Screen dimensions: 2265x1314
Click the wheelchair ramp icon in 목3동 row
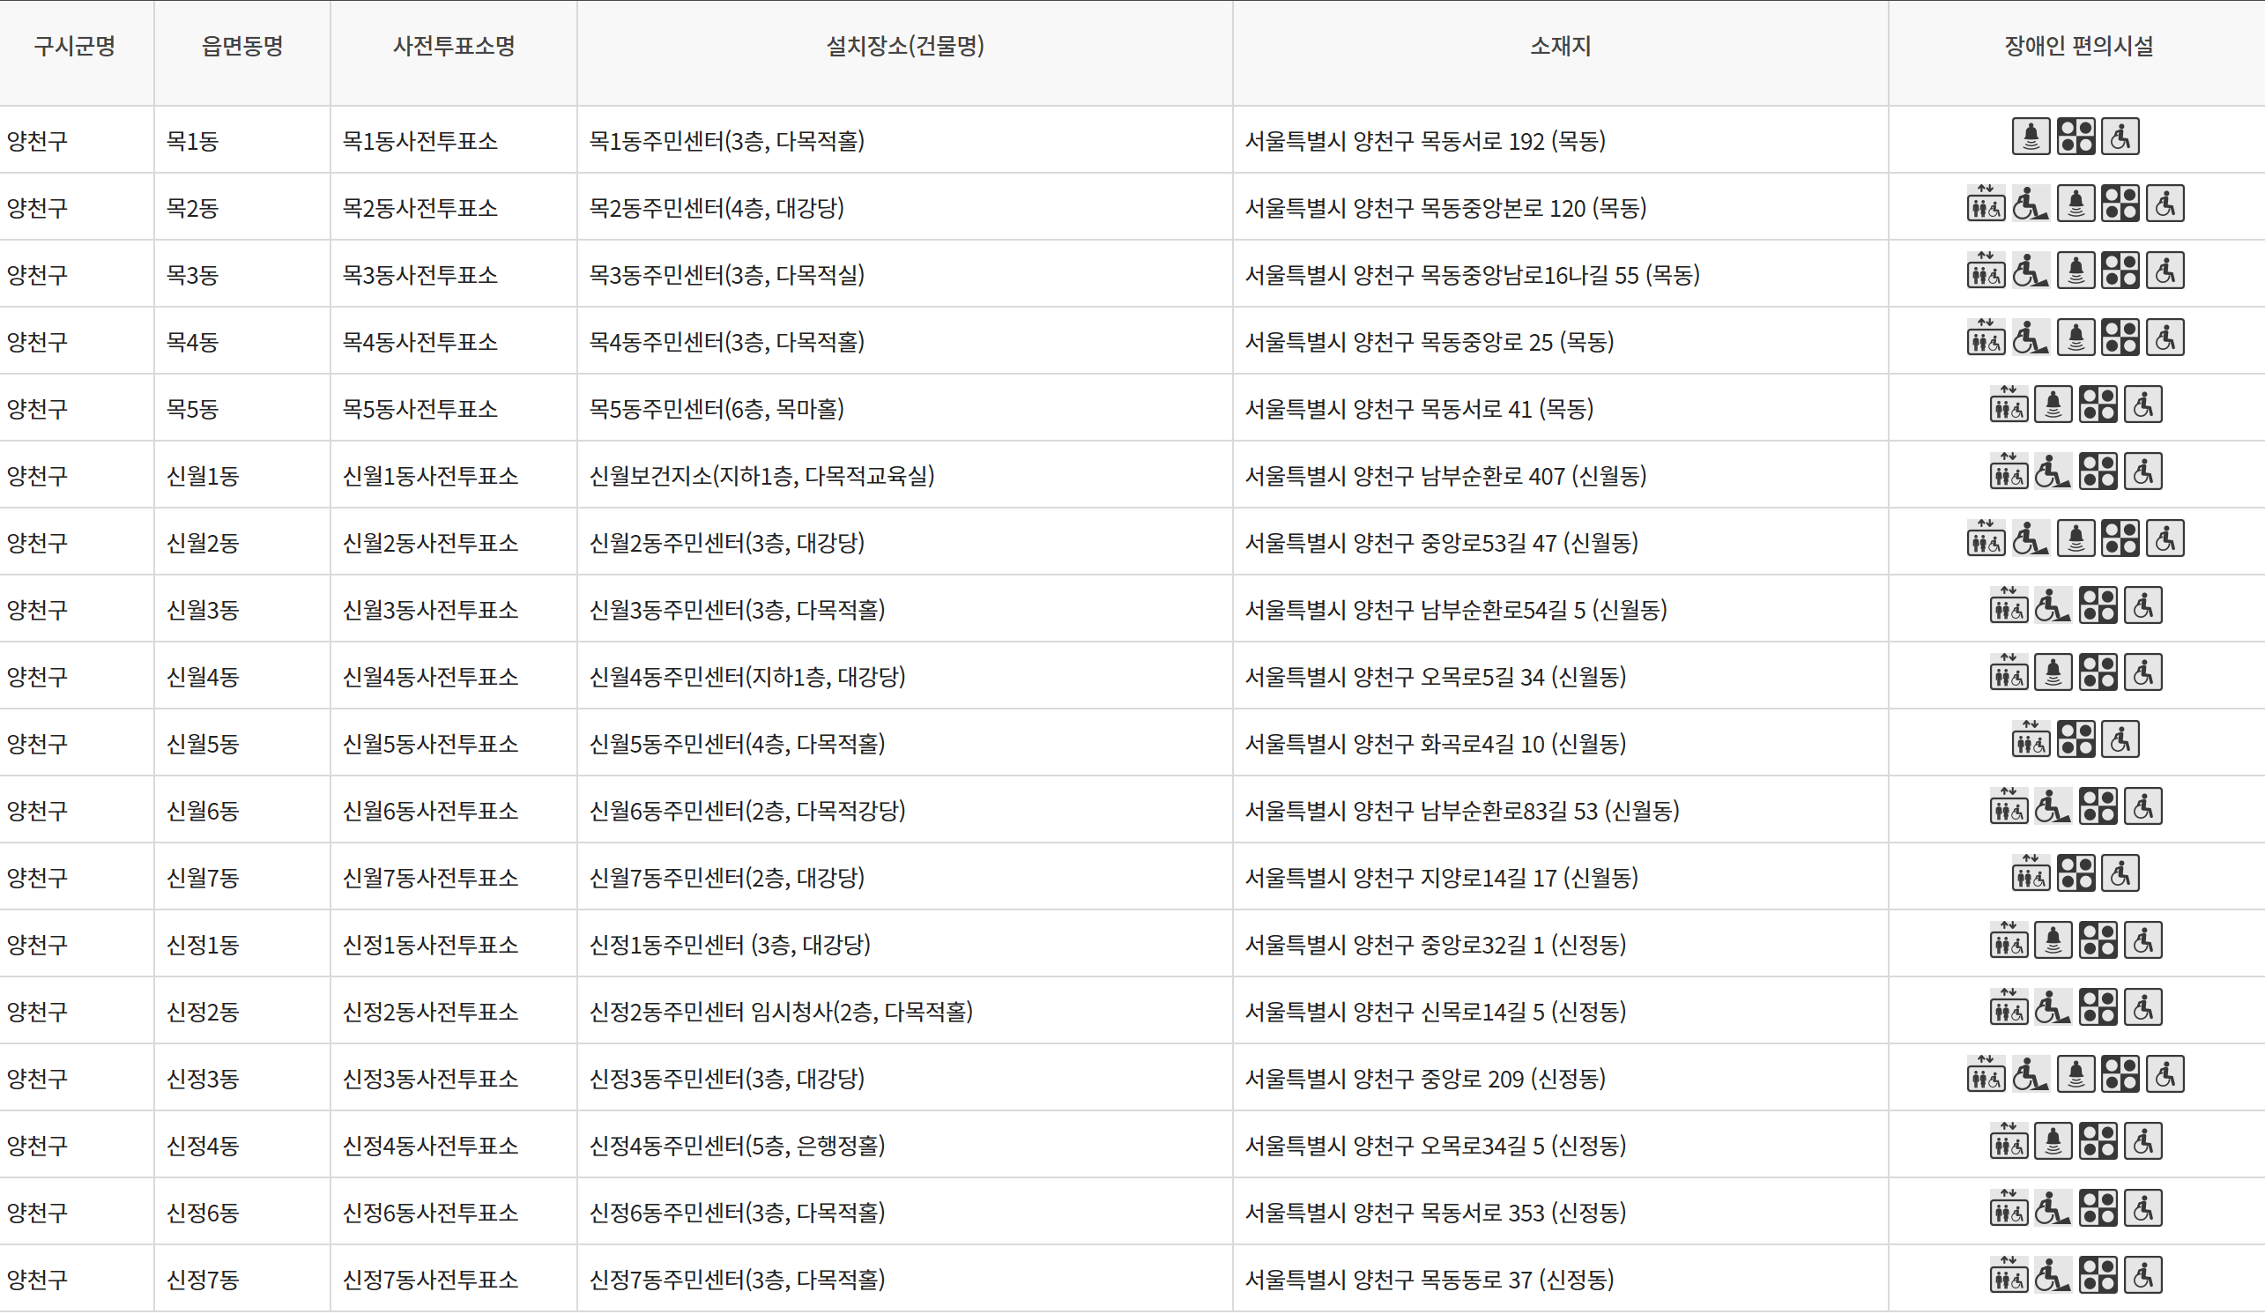2030,271
